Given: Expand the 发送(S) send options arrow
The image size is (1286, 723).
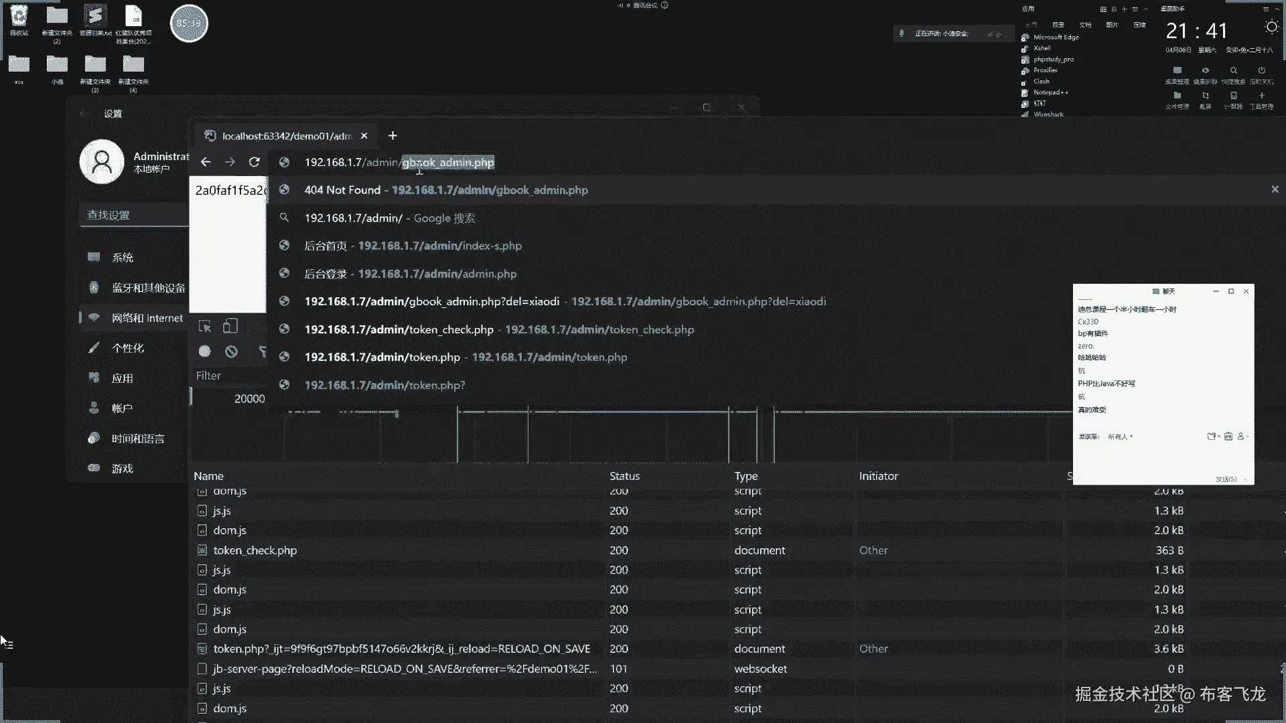Looking at the screenshot, I should click(1246, 479).
